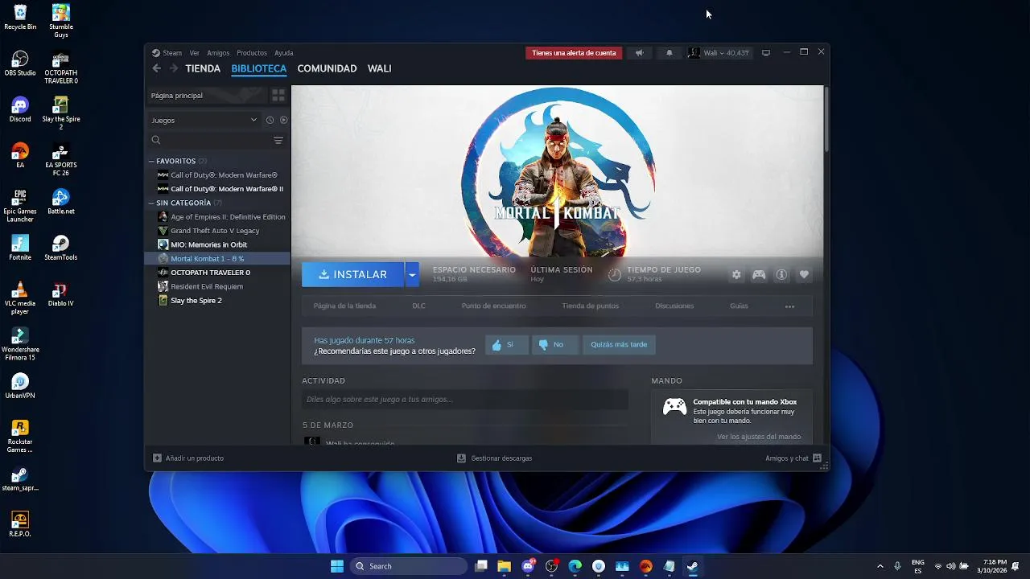Open advanced library filter options icon
Screen dimensions: 1030x579
(x=278, y=140)
